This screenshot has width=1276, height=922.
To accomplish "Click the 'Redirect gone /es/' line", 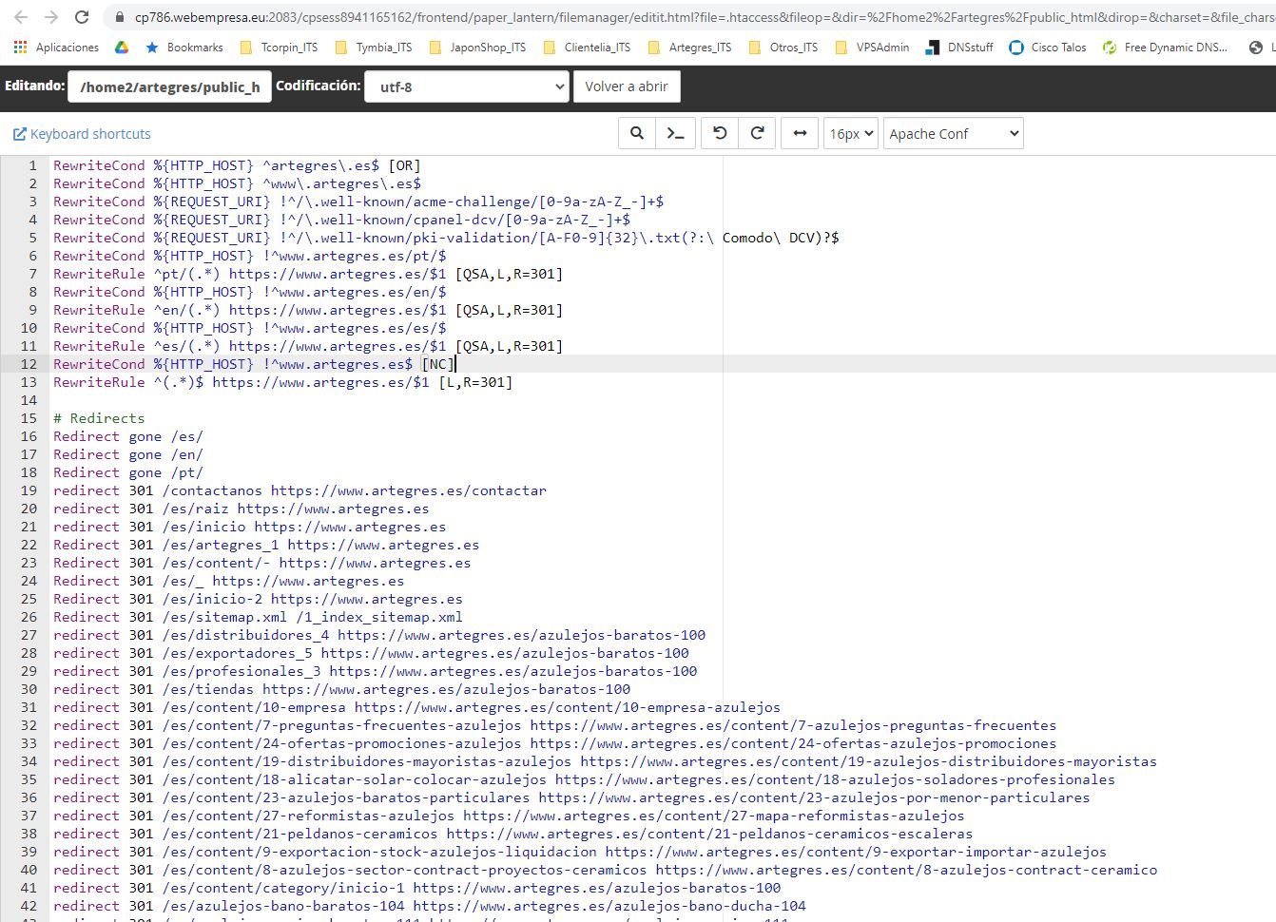I will tap(128, 436).
